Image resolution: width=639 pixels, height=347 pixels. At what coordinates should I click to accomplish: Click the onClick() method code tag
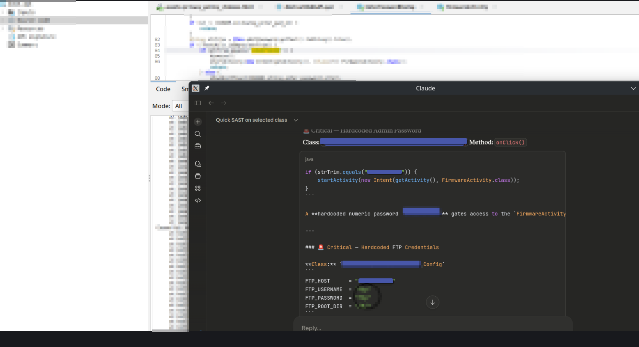click(511, 142)
